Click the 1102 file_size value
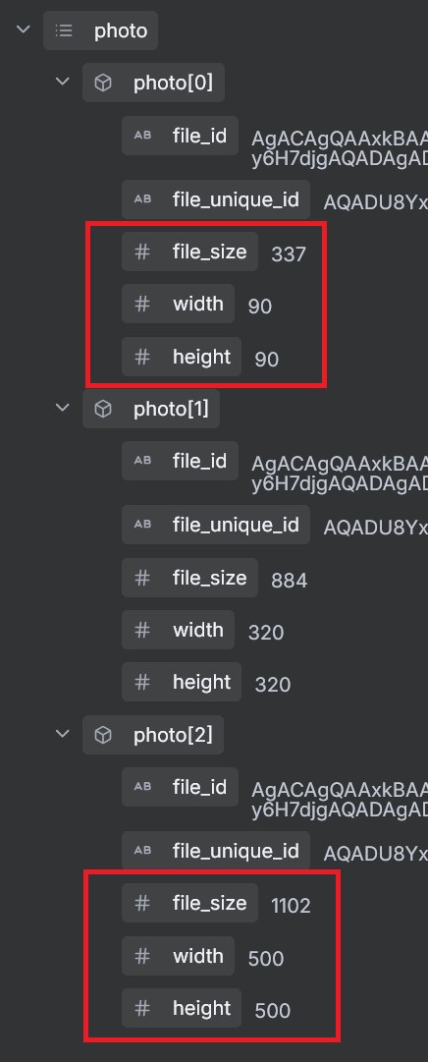428x1062 pixels. coord(291,906)
